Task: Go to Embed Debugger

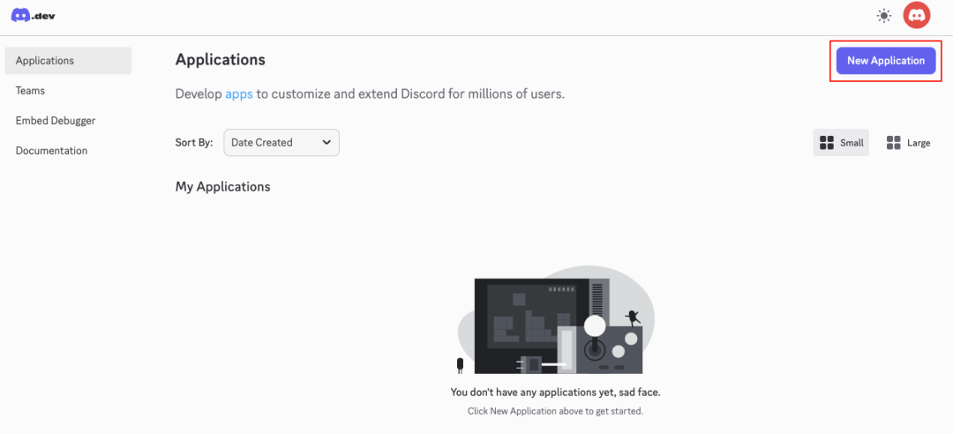Action: click(56, 121)
